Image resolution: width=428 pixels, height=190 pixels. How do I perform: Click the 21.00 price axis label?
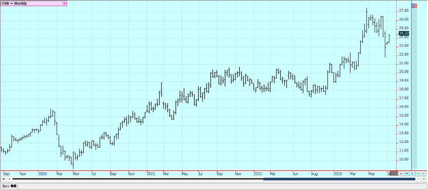pos(404,63)
